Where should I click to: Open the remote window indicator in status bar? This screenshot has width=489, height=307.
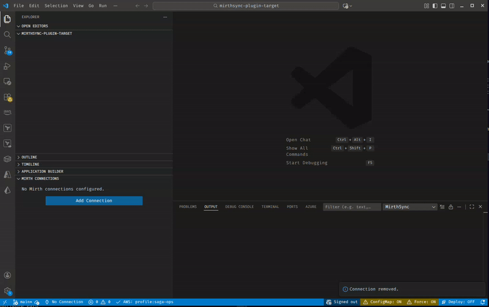(x=5, y=302)
